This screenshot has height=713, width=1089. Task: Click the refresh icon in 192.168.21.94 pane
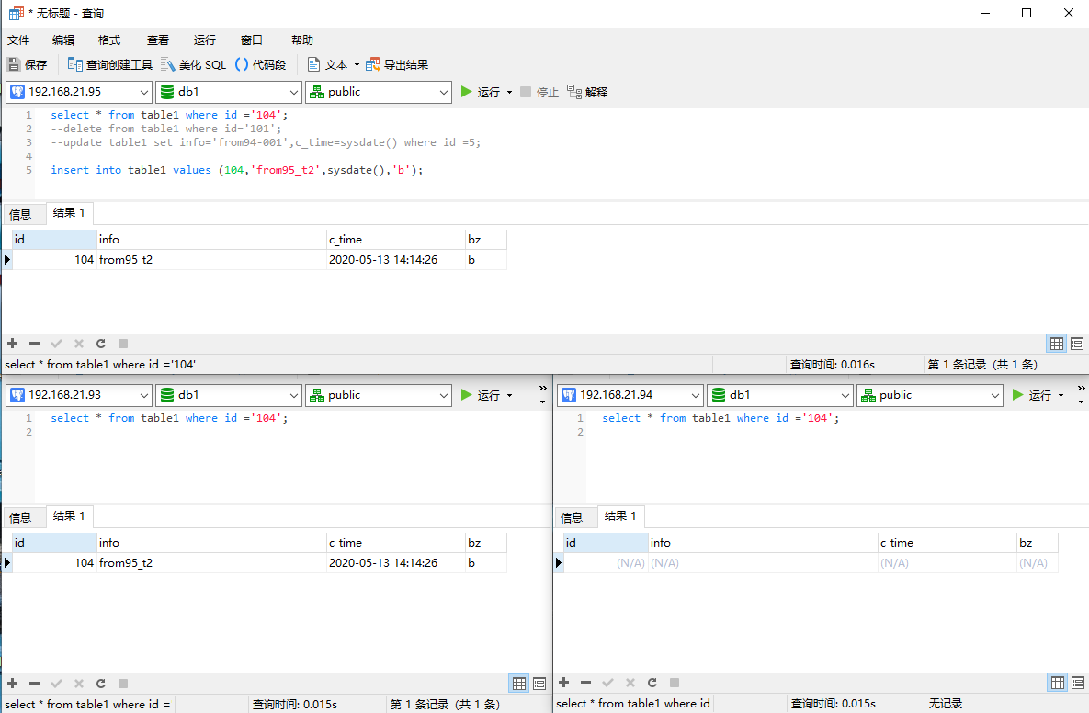[652, 684]
